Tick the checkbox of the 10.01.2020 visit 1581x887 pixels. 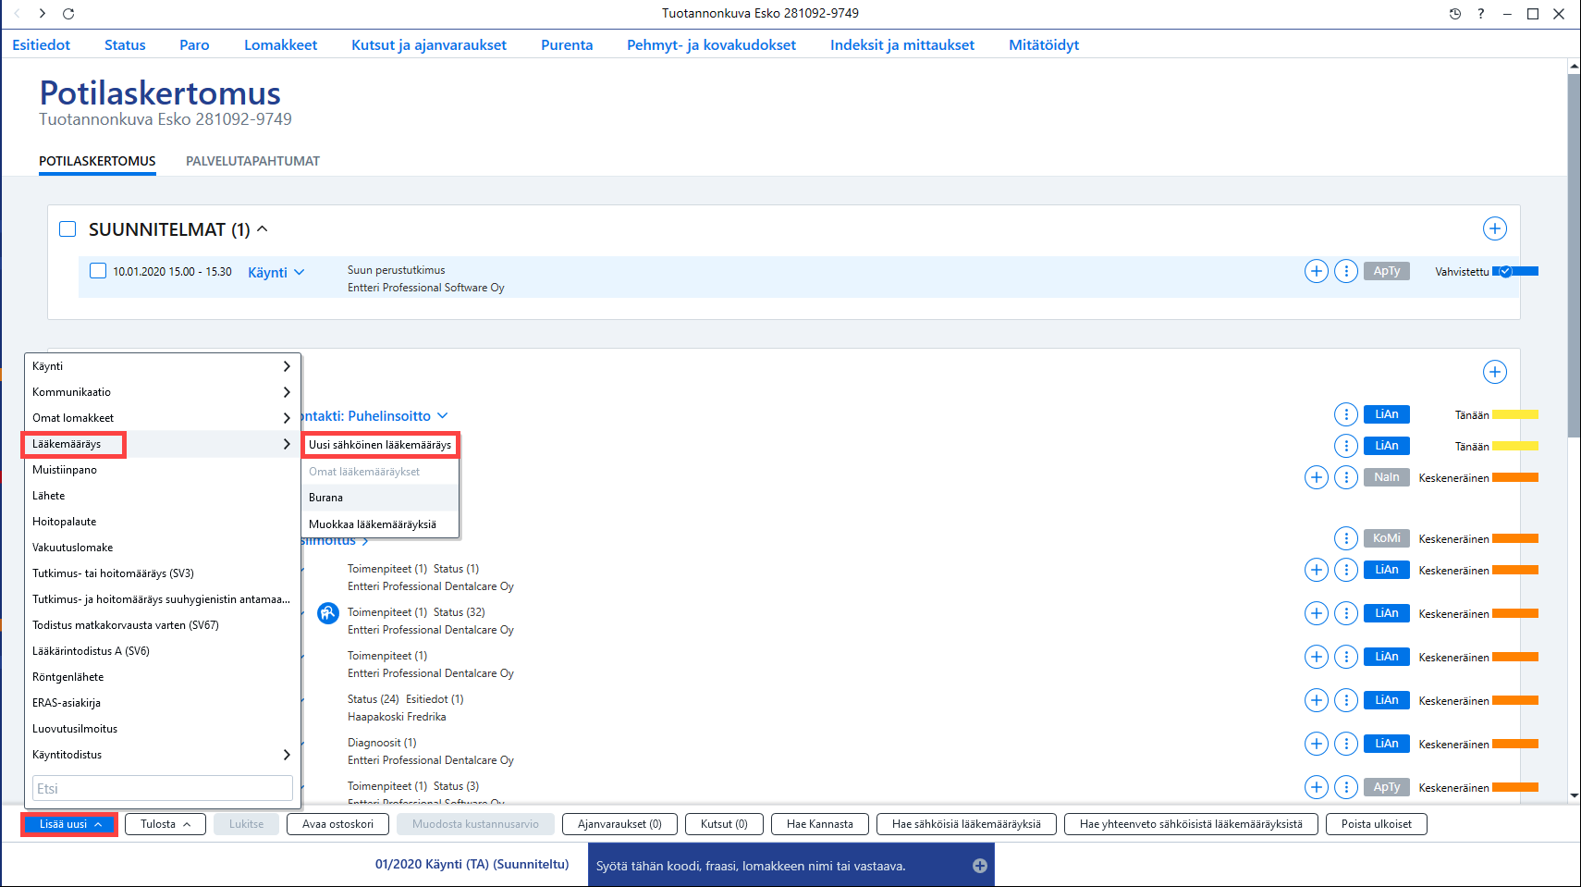point(98,271)
